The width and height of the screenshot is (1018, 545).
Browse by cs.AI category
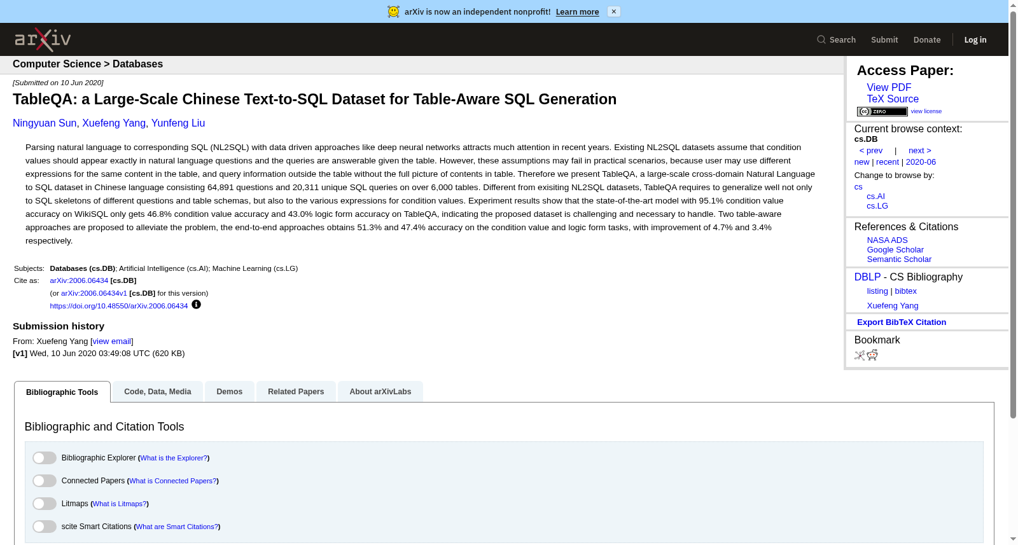tap(875, 197)
